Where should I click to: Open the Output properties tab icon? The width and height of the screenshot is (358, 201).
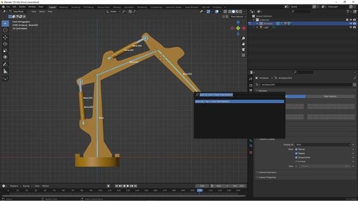point(251,90)
